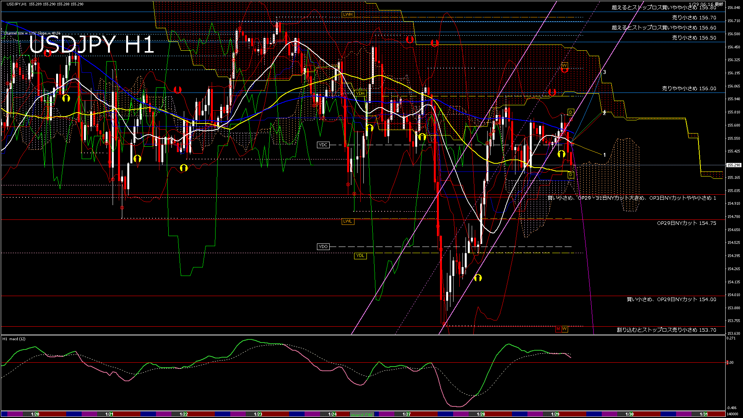The width and height of the screenshot is (743, 418).
Task: Click the 1/27 date on the timeline
Action: (x=406, y=414)
